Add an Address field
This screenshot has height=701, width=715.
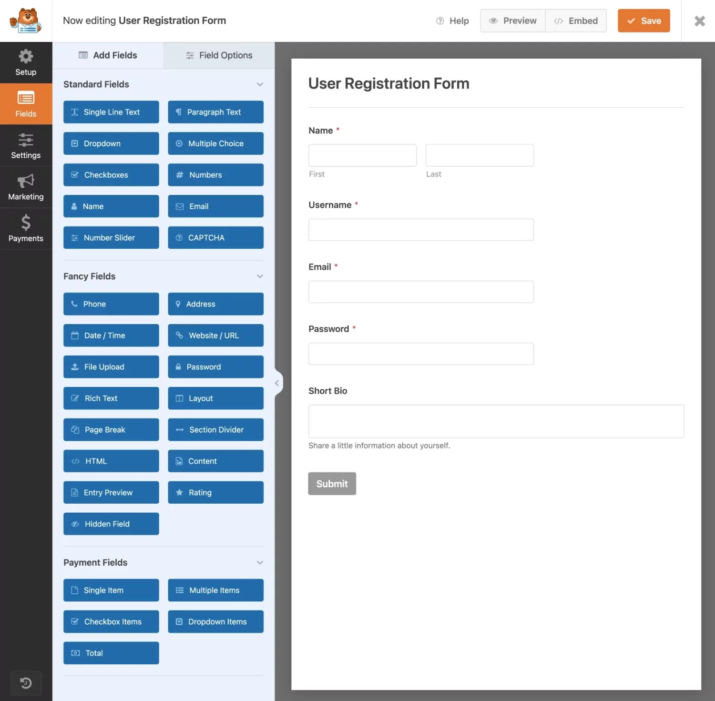(x=216, y=304)
